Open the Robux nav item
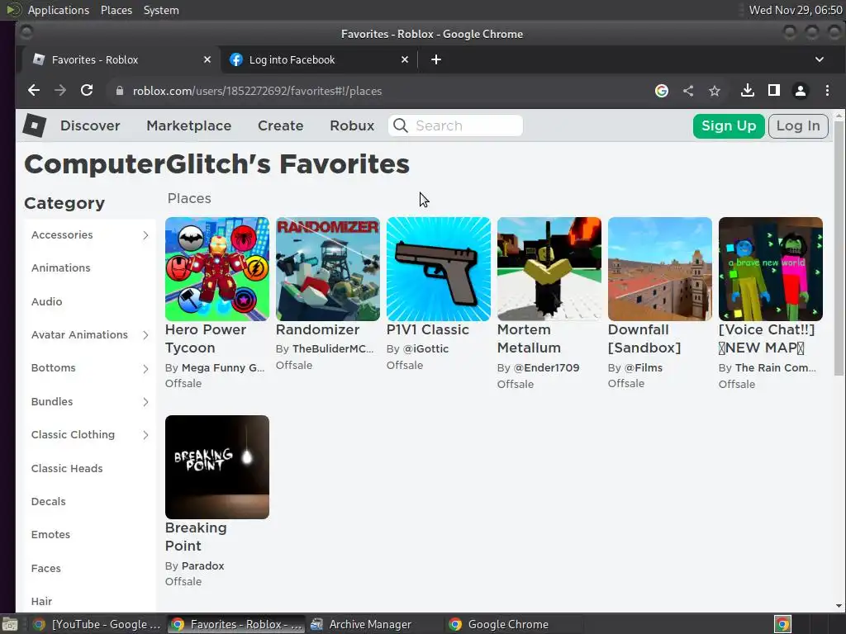Viewport: 846px width, 634px height. click(352, 125)
